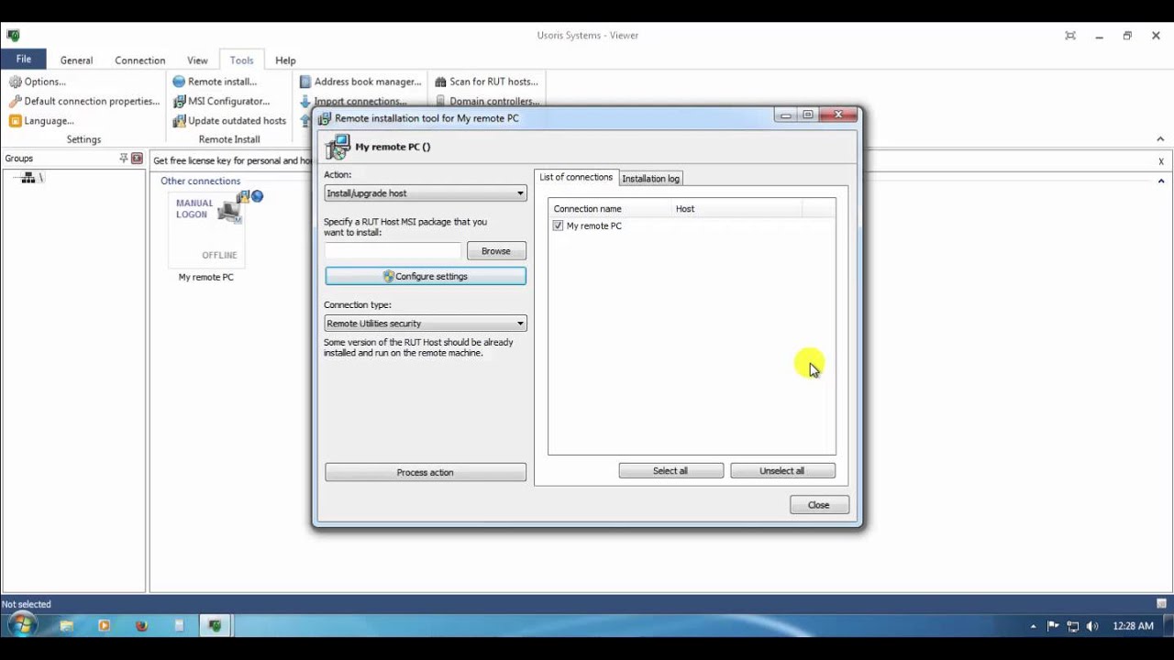Click the Remote installation dialog title icon
Image resolution: width=1174 pixels, height=660 pixels.
coord(325,117)
